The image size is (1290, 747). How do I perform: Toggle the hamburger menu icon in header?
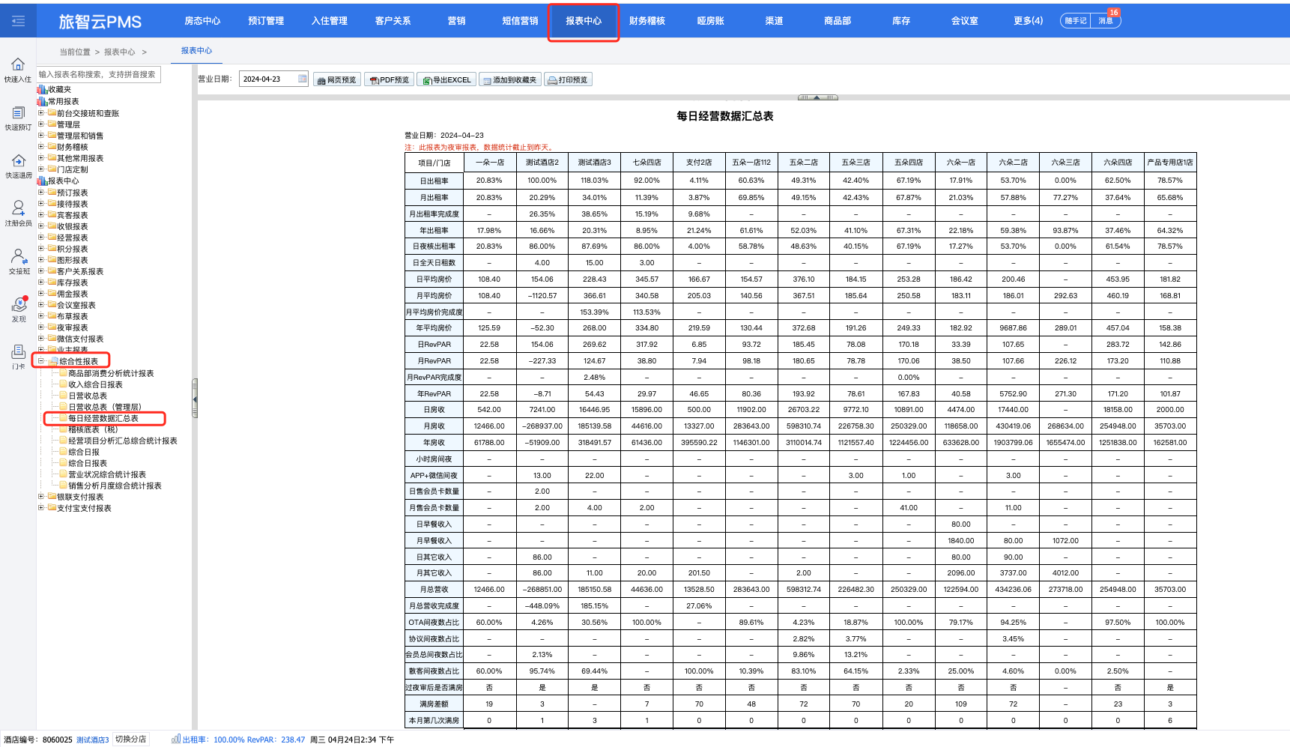click(18, 21)
